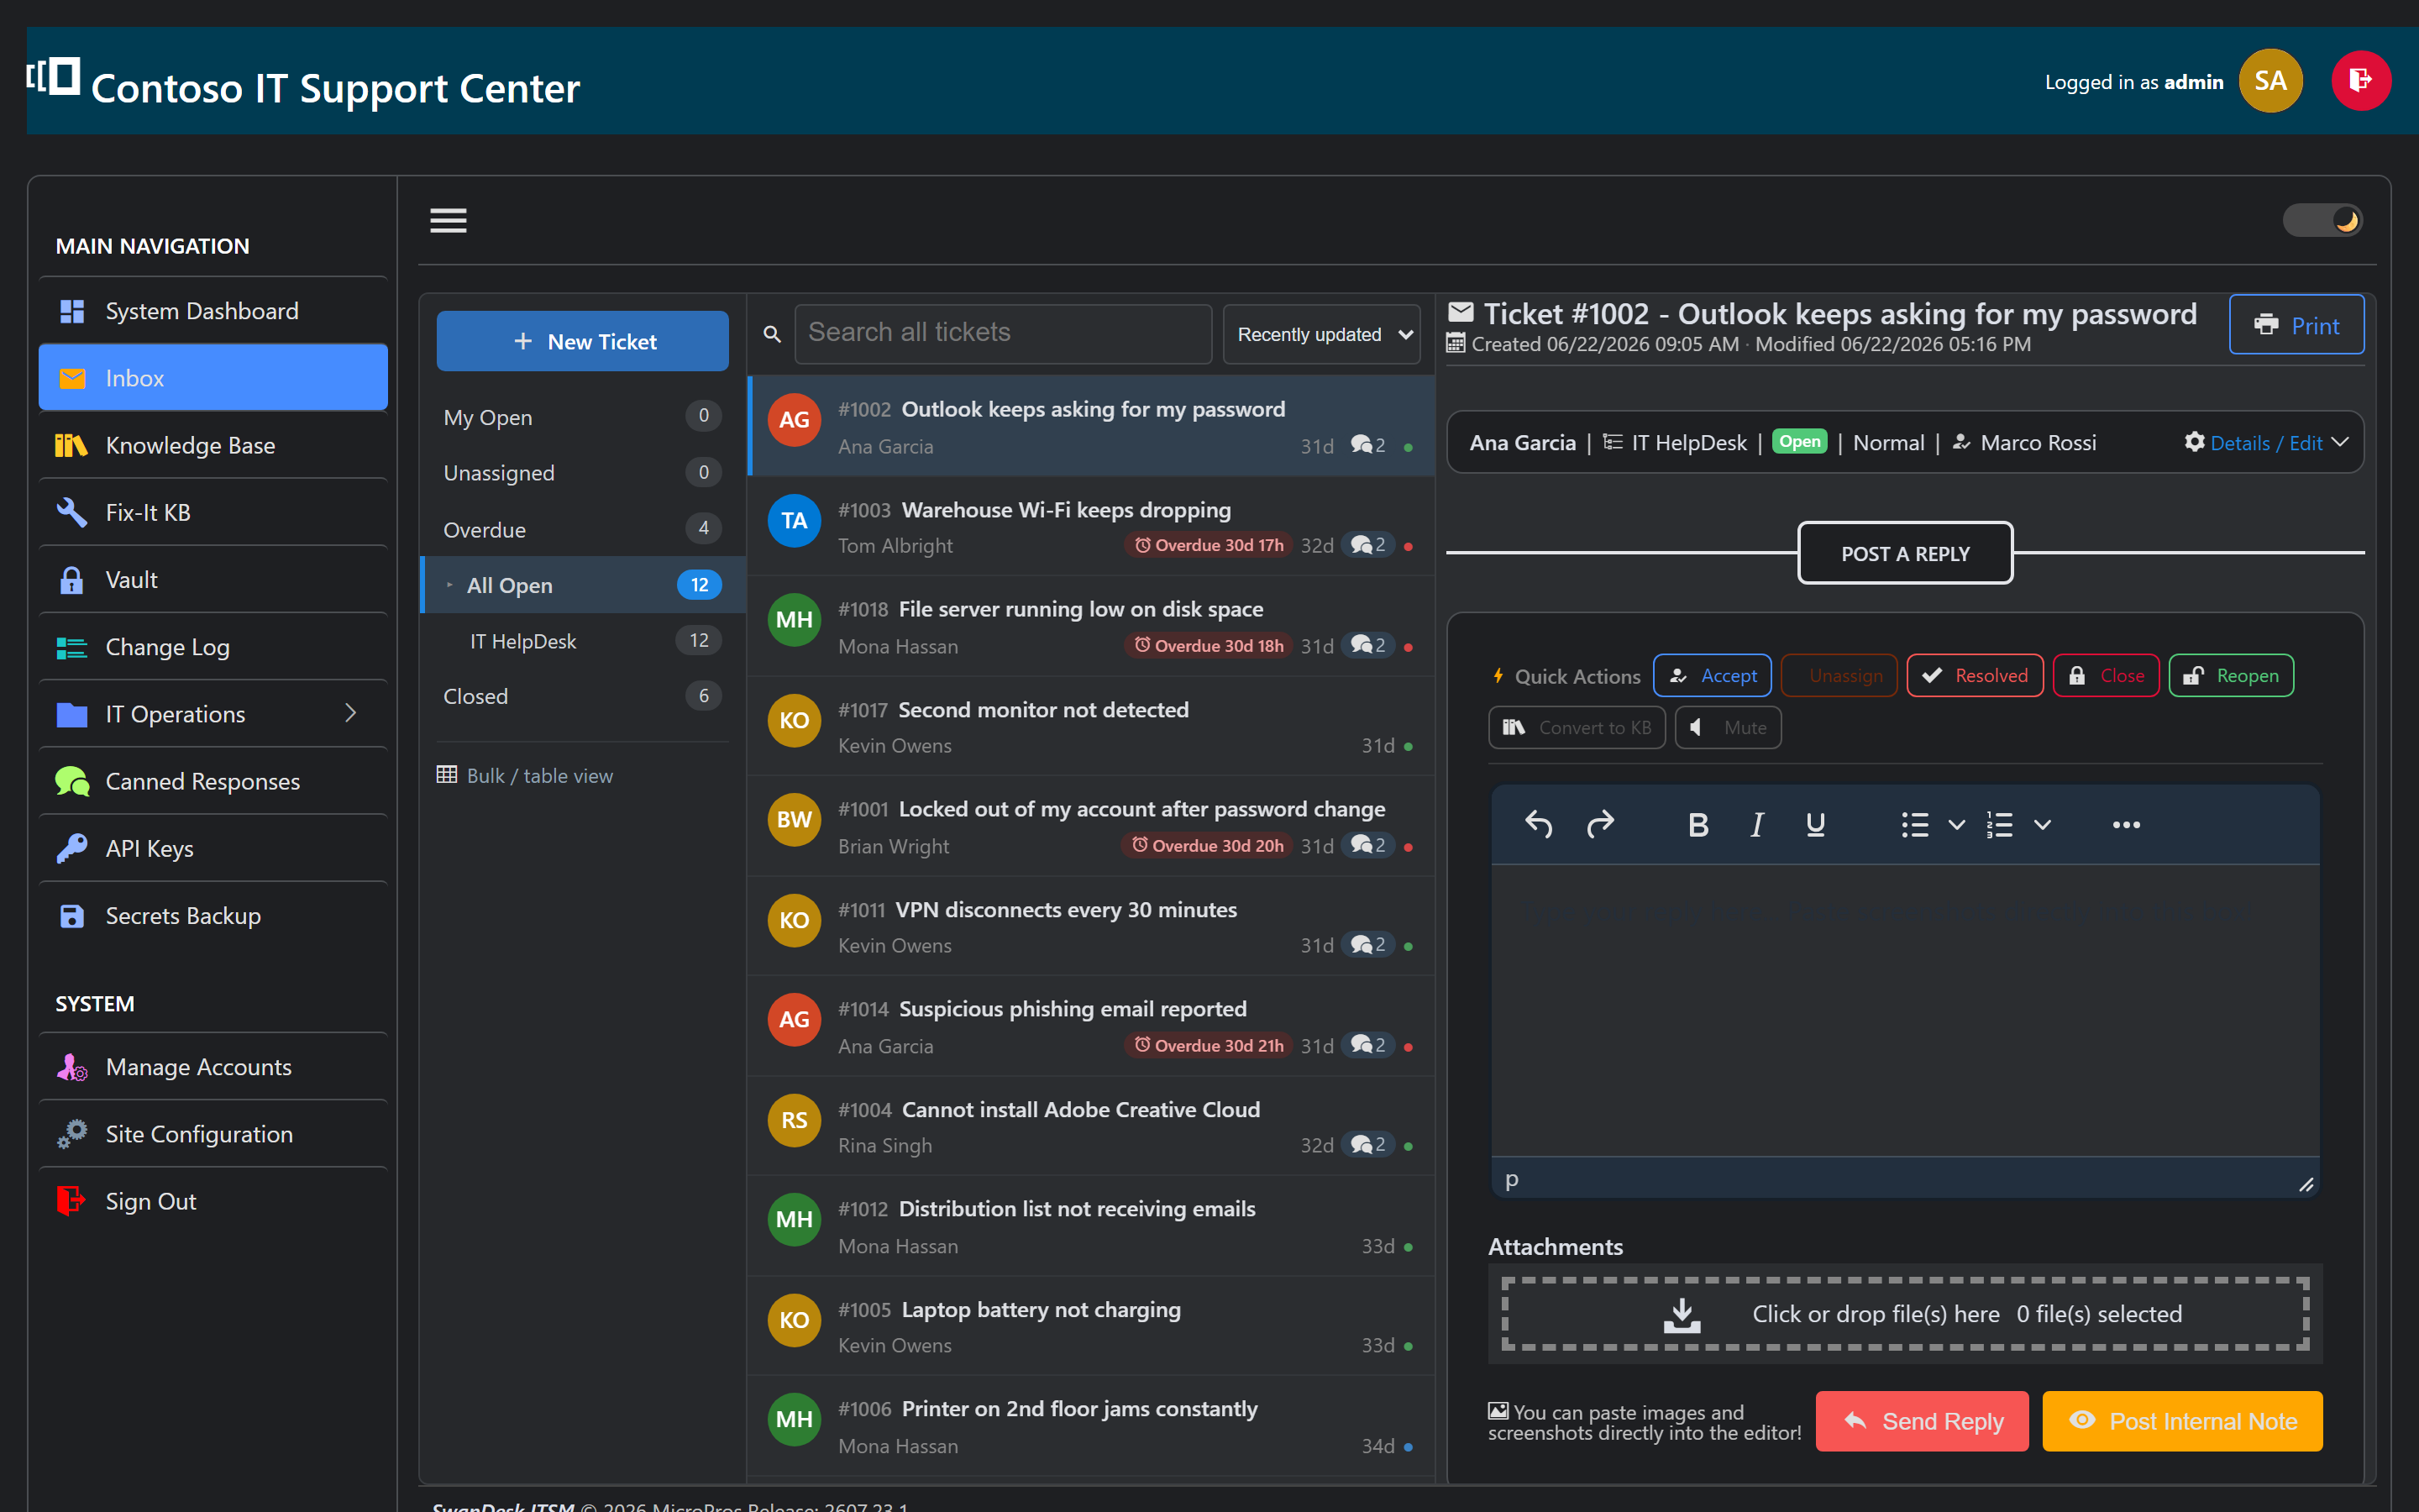Open ticket #1012 Distribution list not receiving emails
The height and width of the screenshot is (1512, 2419).
click(x=1090, y=1226)
